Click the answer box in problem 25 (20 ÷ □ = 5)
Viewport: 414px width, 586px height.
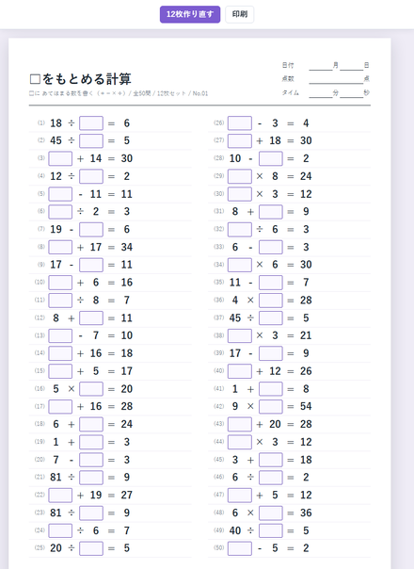91,548
